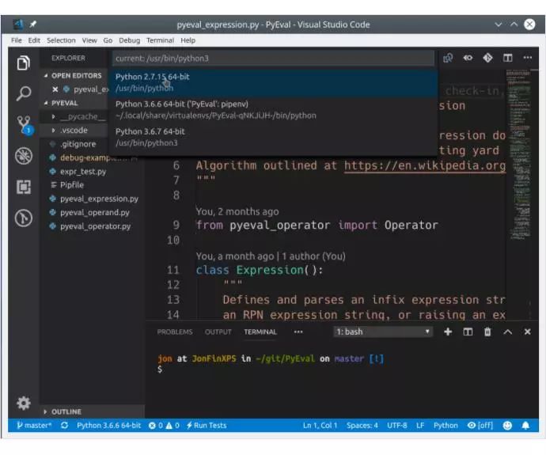Click the interpreter search input field
Screen dimensions: 546x455
pyautogui.click(x=273, y=58)
